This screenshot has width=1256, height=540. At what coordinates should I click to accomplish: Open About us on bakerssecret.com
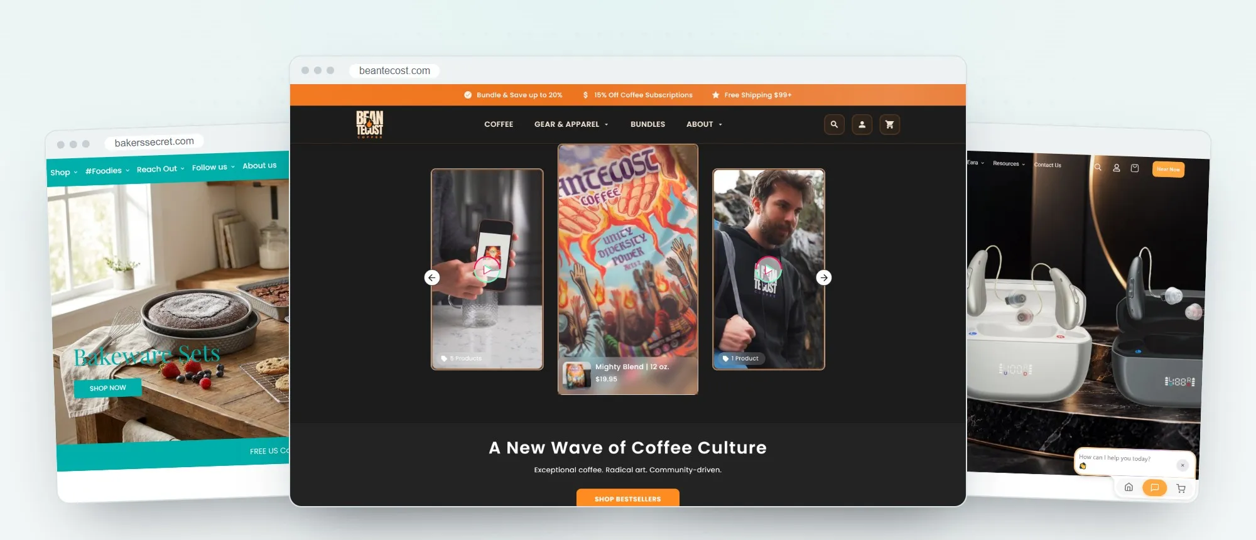click(259, 166)
